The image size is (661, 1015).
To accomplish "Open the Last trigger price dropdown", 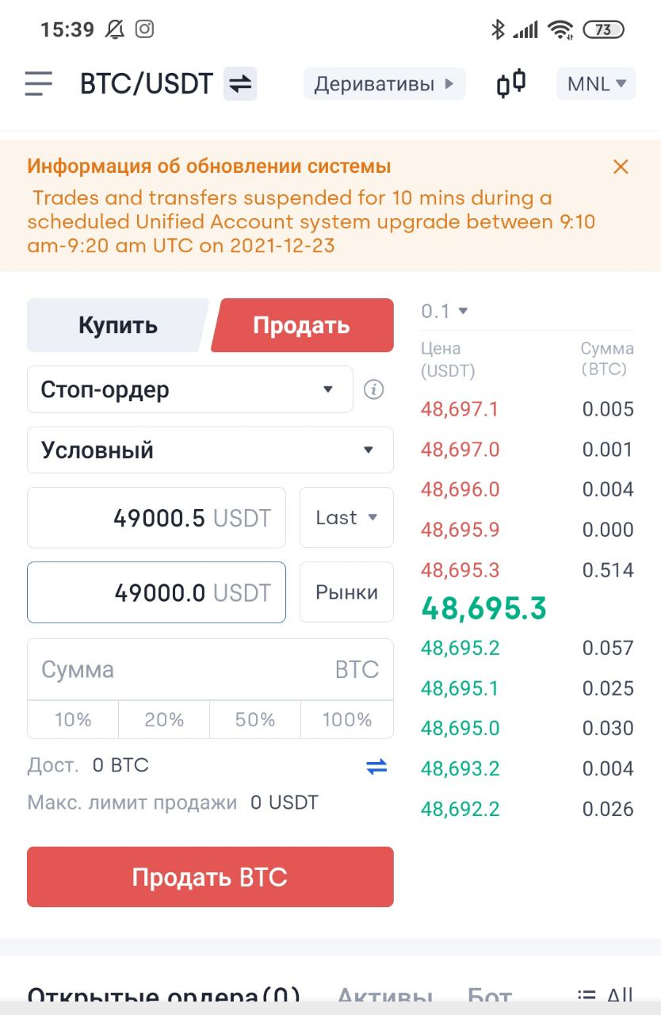I will coord(346,518).
